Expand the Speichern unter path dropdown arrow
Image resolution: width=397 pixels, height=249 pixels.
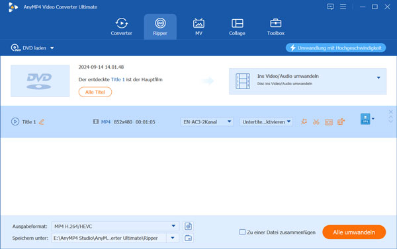173,238
